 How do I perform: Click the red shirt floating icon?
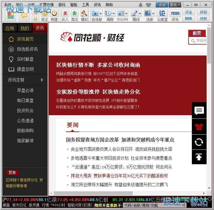(x=199, y=127)
